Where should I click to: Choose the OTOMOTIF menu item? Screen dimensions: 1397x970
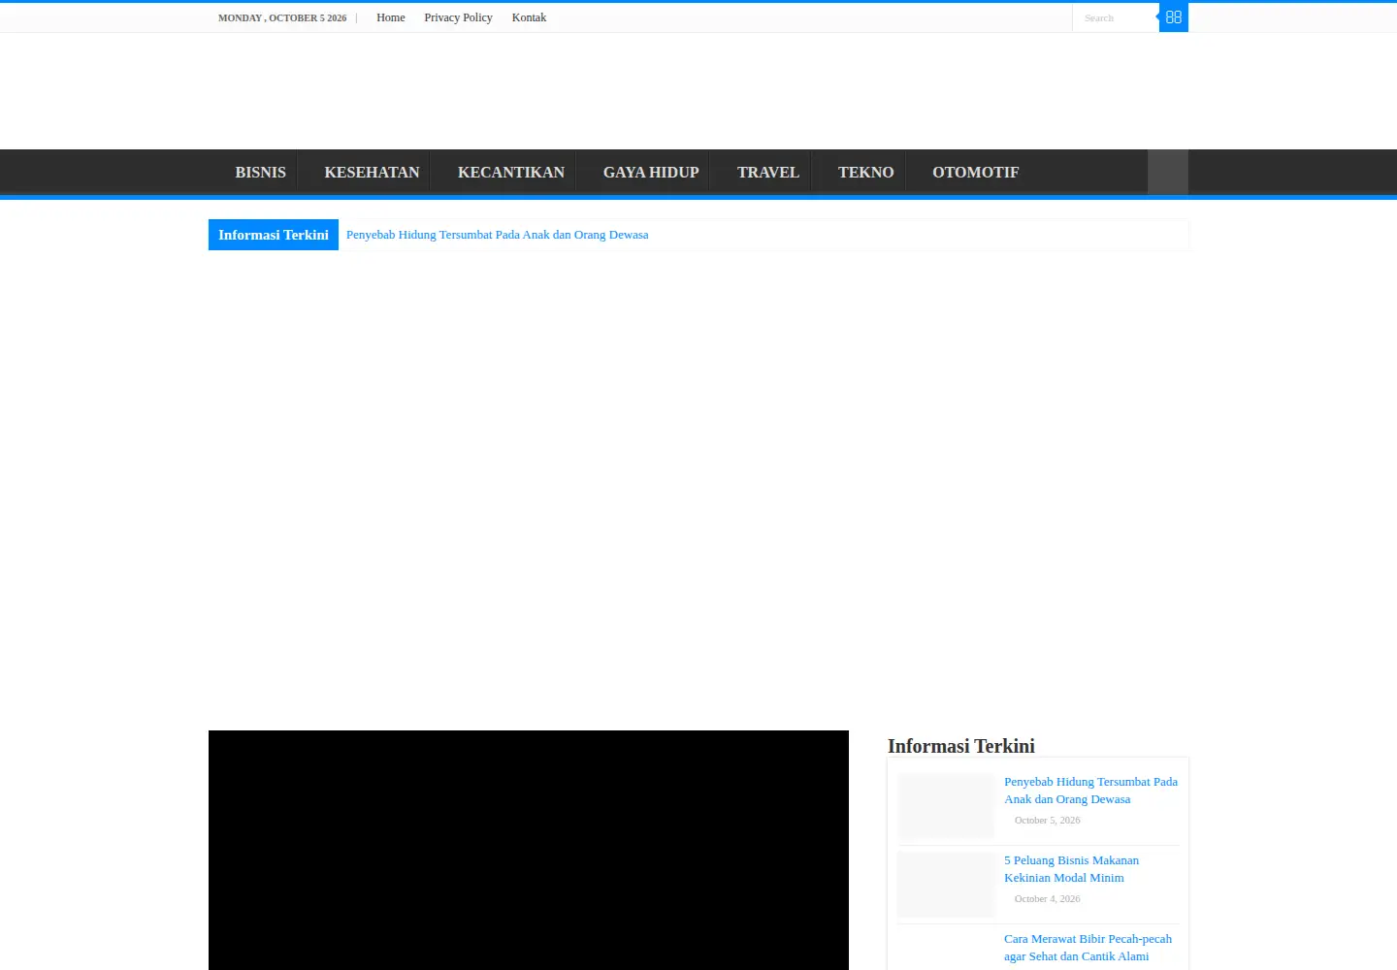pyautogui.click(x=976, y=173)
